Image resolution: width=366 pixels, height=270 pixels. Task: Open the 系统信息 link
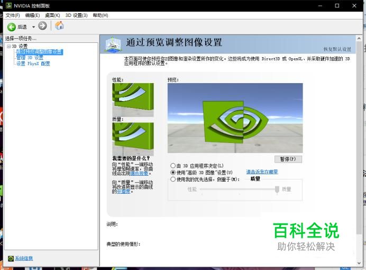tap(24, 258)
